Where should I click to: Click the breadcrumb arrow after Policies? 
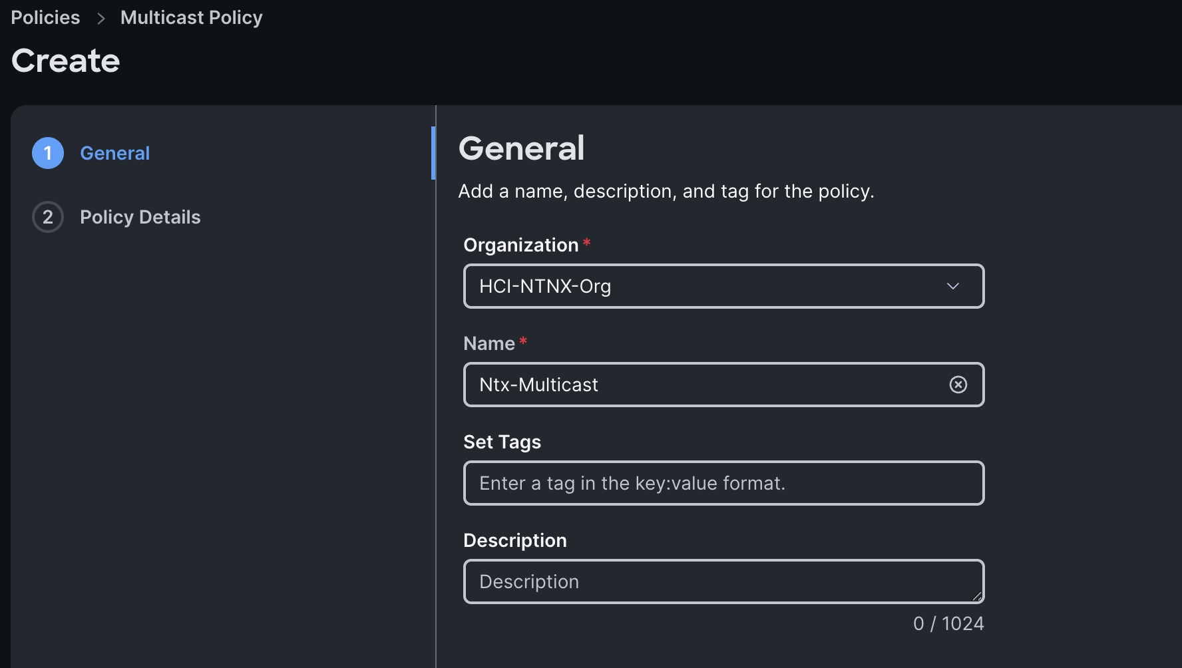100,18
